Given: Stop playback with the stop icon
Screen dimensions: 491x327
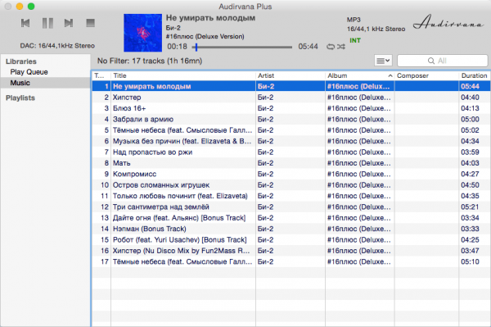Looking at the screenshot, I should coord(91,23).
